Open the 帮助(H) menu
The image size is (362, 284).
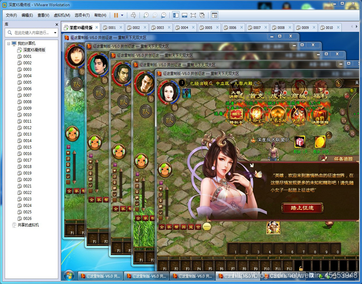coord(100,15)
